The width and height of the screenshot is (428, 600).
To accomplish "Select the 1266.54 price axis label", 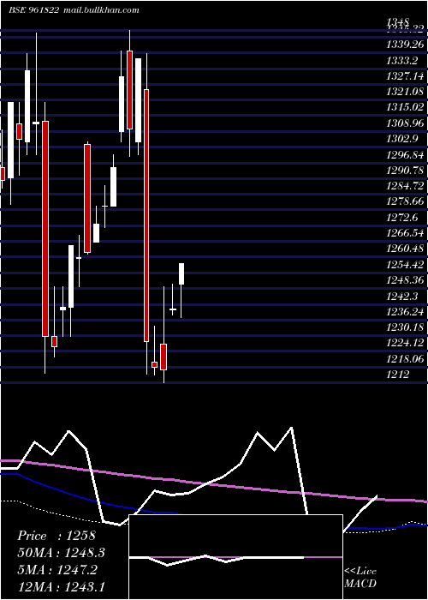I will coord(406,233).
